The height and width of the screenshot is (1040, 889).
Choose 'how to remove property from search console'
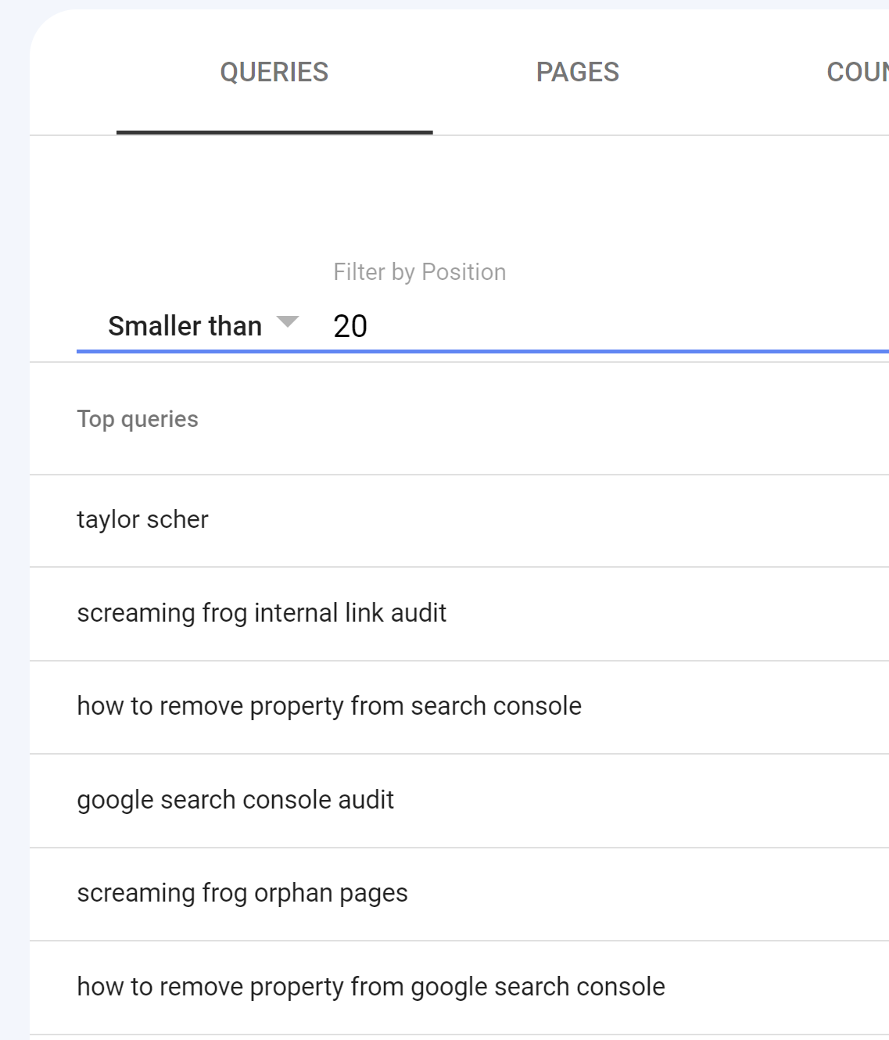tap(329, 706)
